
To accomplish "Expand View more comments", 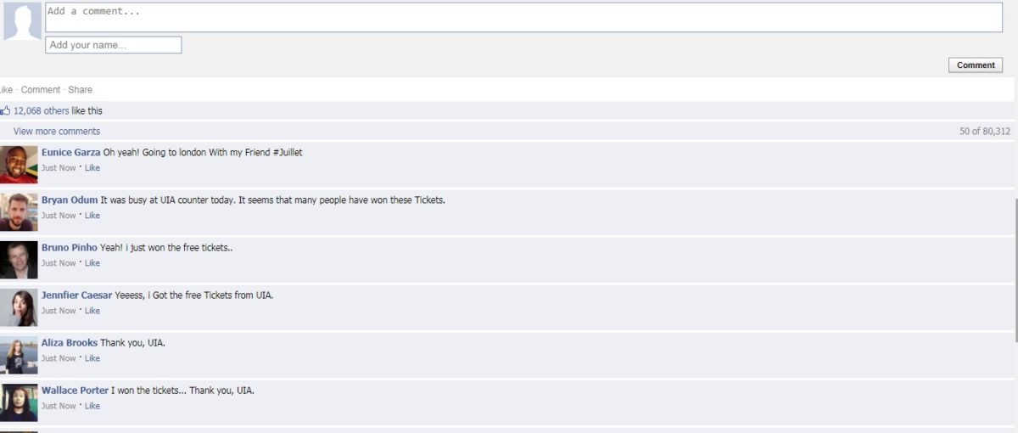I will point(57,132).
